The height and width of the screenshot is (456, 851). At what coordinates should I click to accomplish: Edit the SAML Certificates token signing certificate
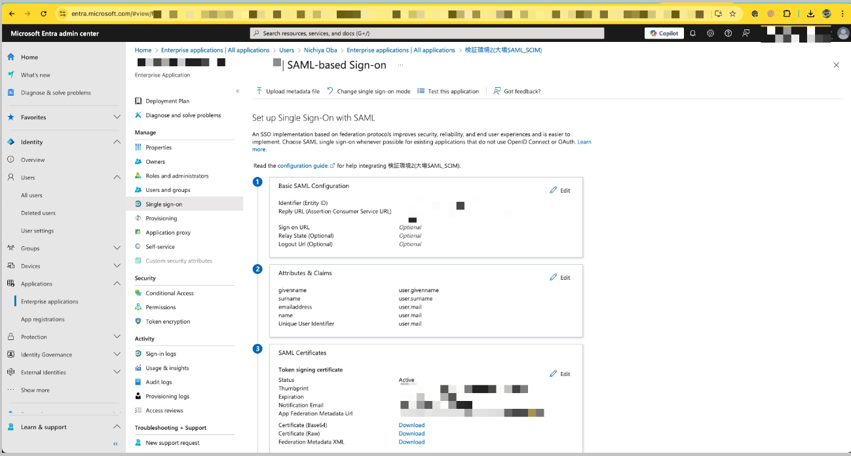pyautogui.click(x=560, y=373)
